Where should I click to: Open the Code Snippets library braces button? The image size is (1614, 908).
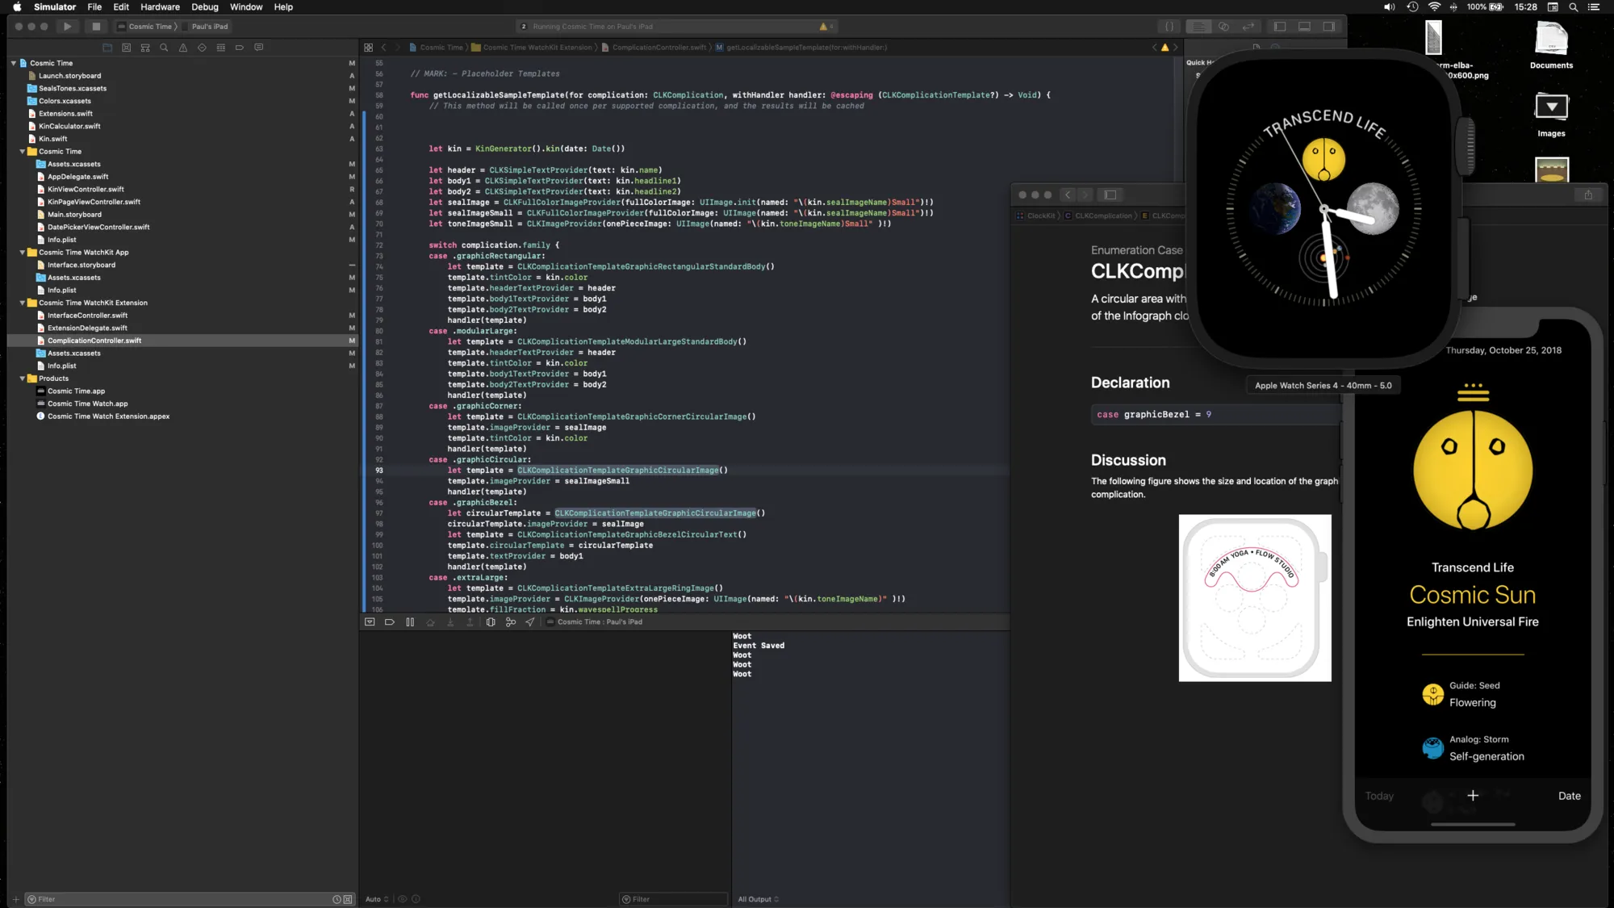(1169, 27)
